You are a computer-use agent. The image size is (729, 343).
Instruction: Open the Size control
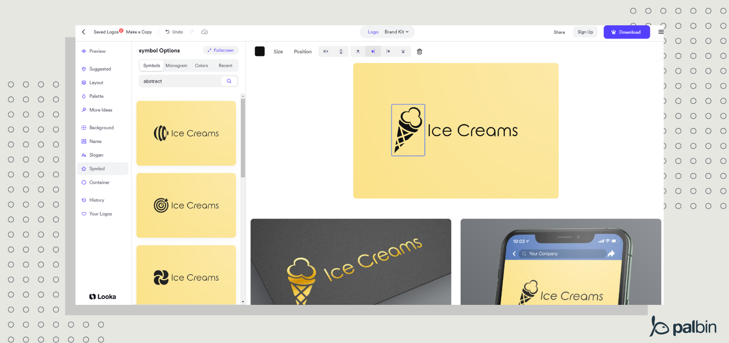point(278,52)
